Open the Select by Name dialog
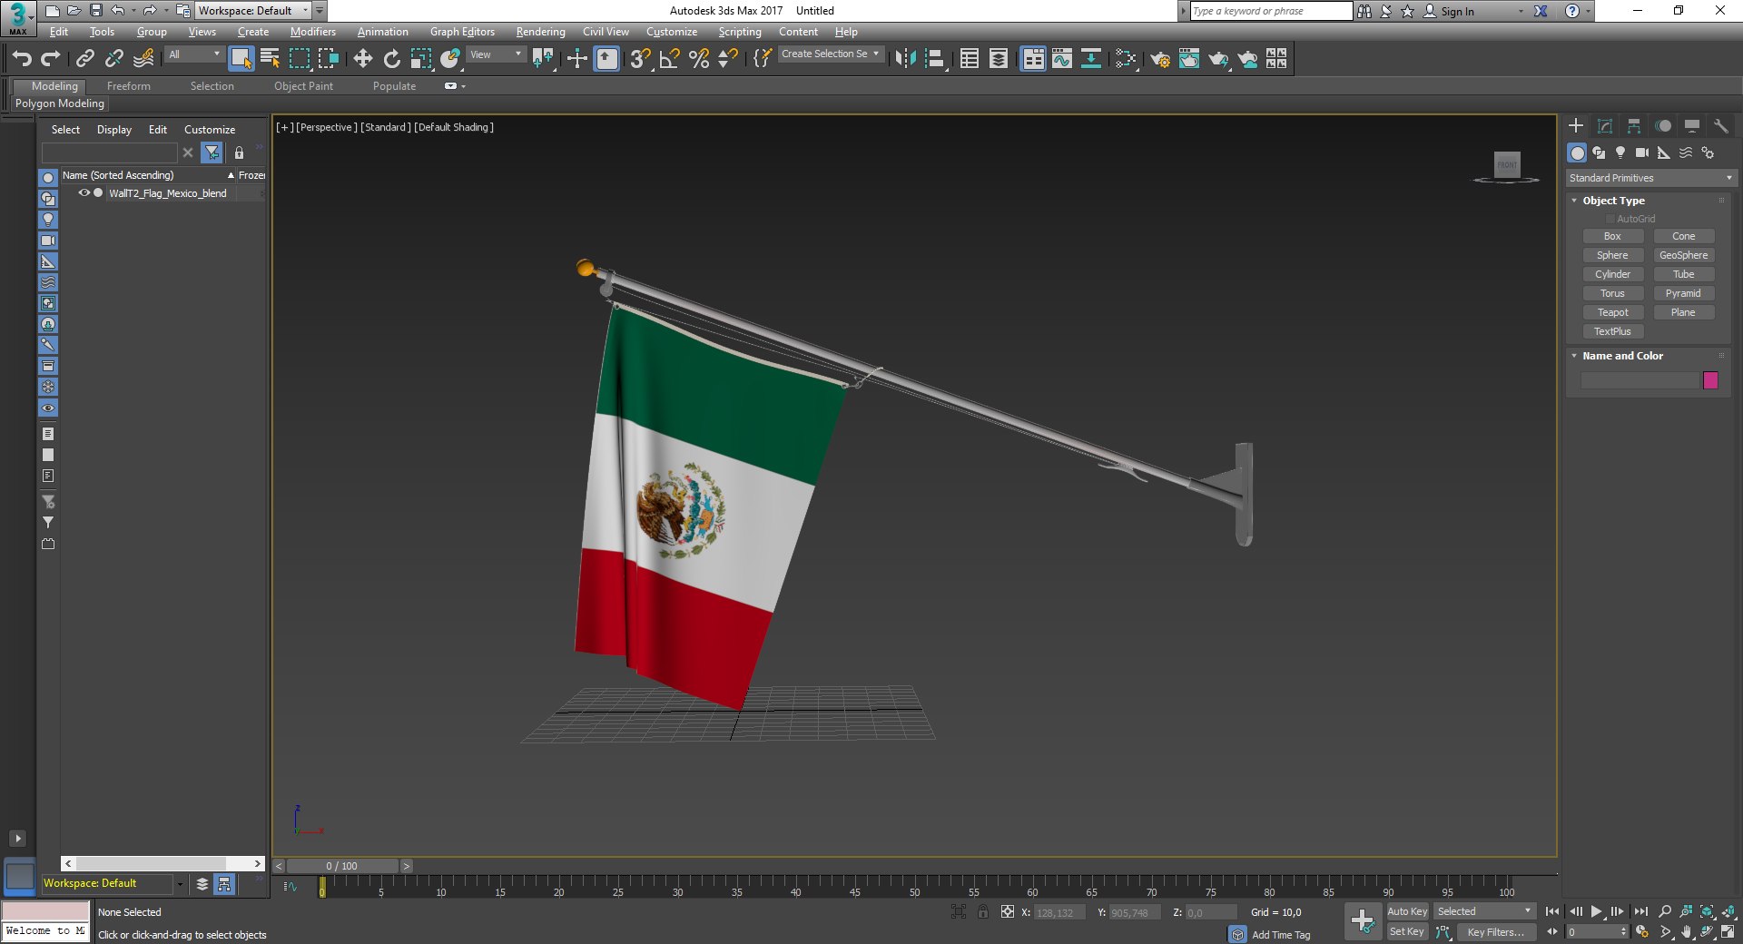The width and height of the screenshot is (1743, 944). (271, 59)
